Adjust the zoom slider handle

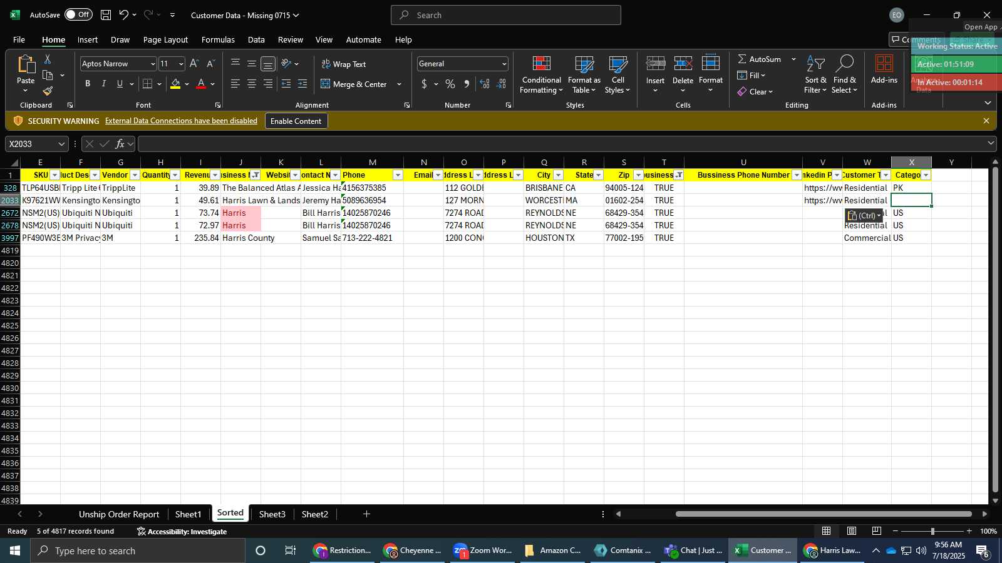932,531
